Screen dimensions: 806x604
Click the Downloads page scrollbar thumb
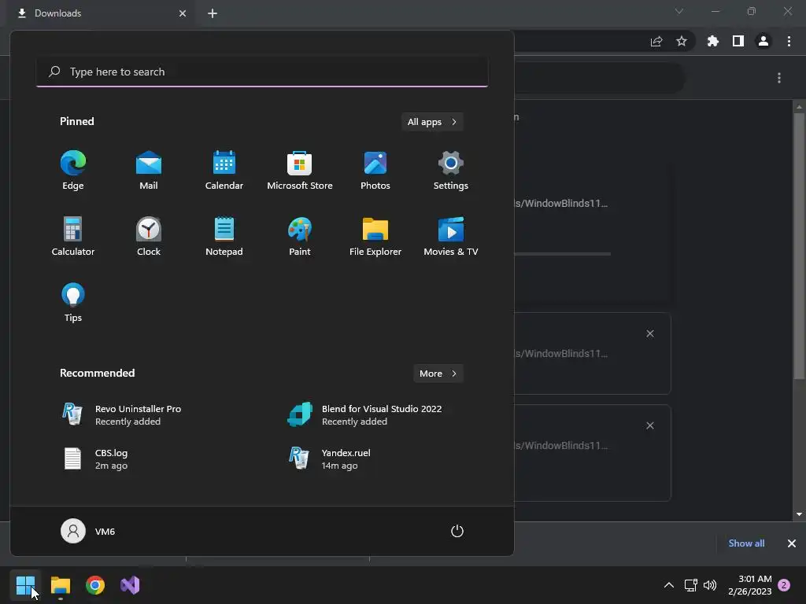tap(799, 246)
